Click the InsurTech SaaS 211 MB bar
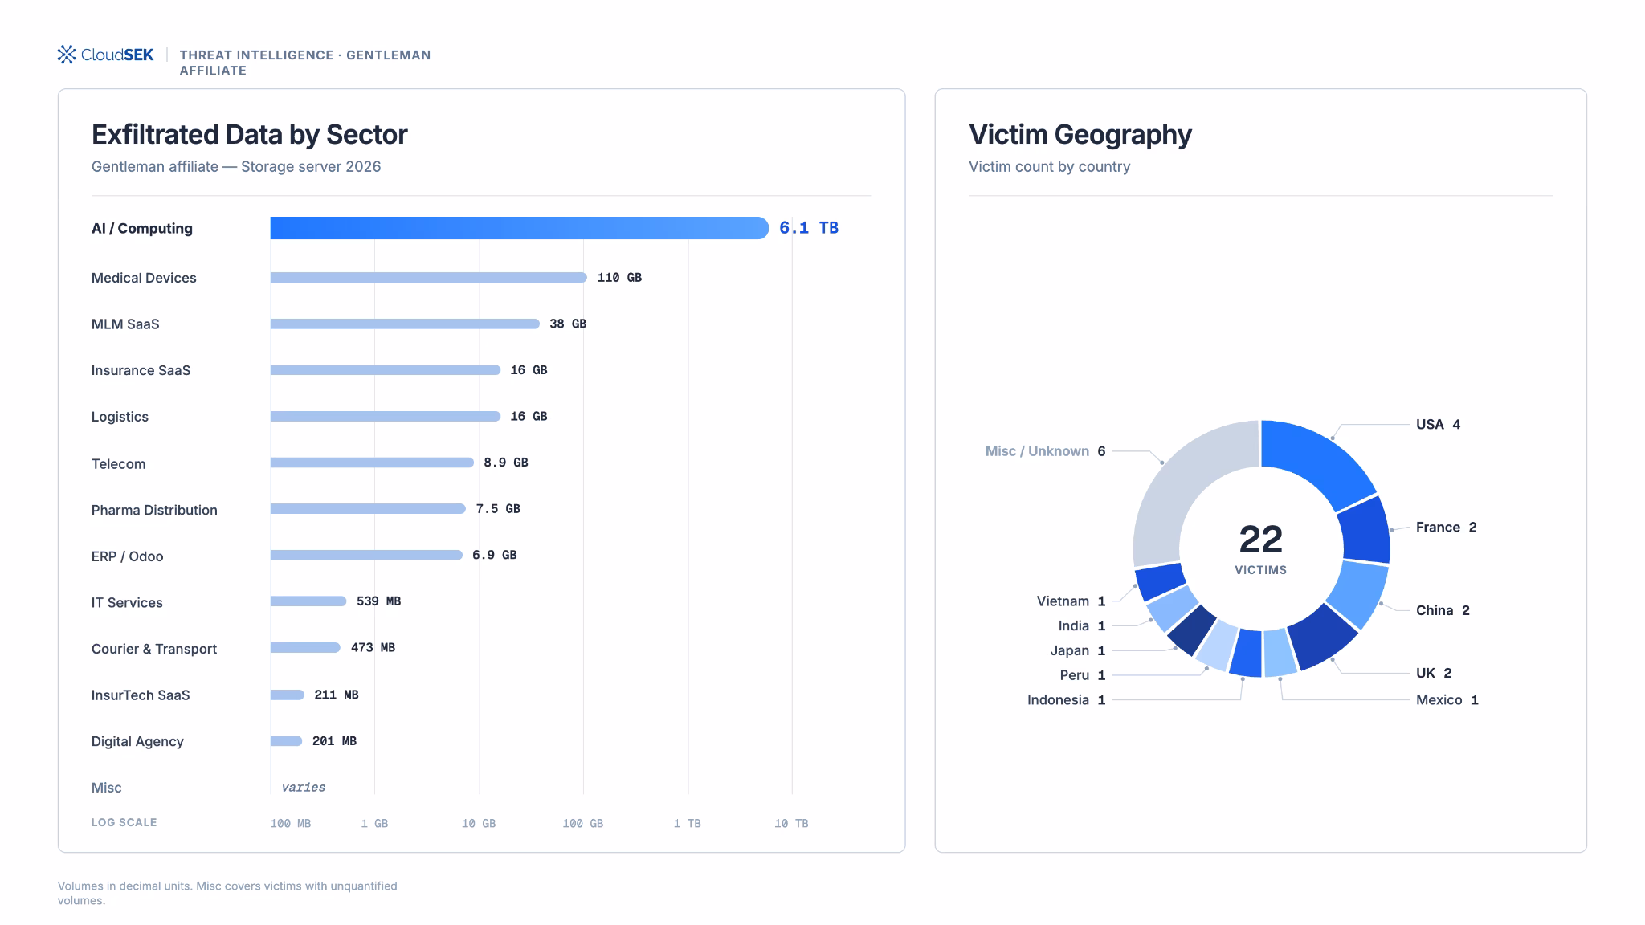This screenshot has height=925, width=1645. (x=288, y=695)
